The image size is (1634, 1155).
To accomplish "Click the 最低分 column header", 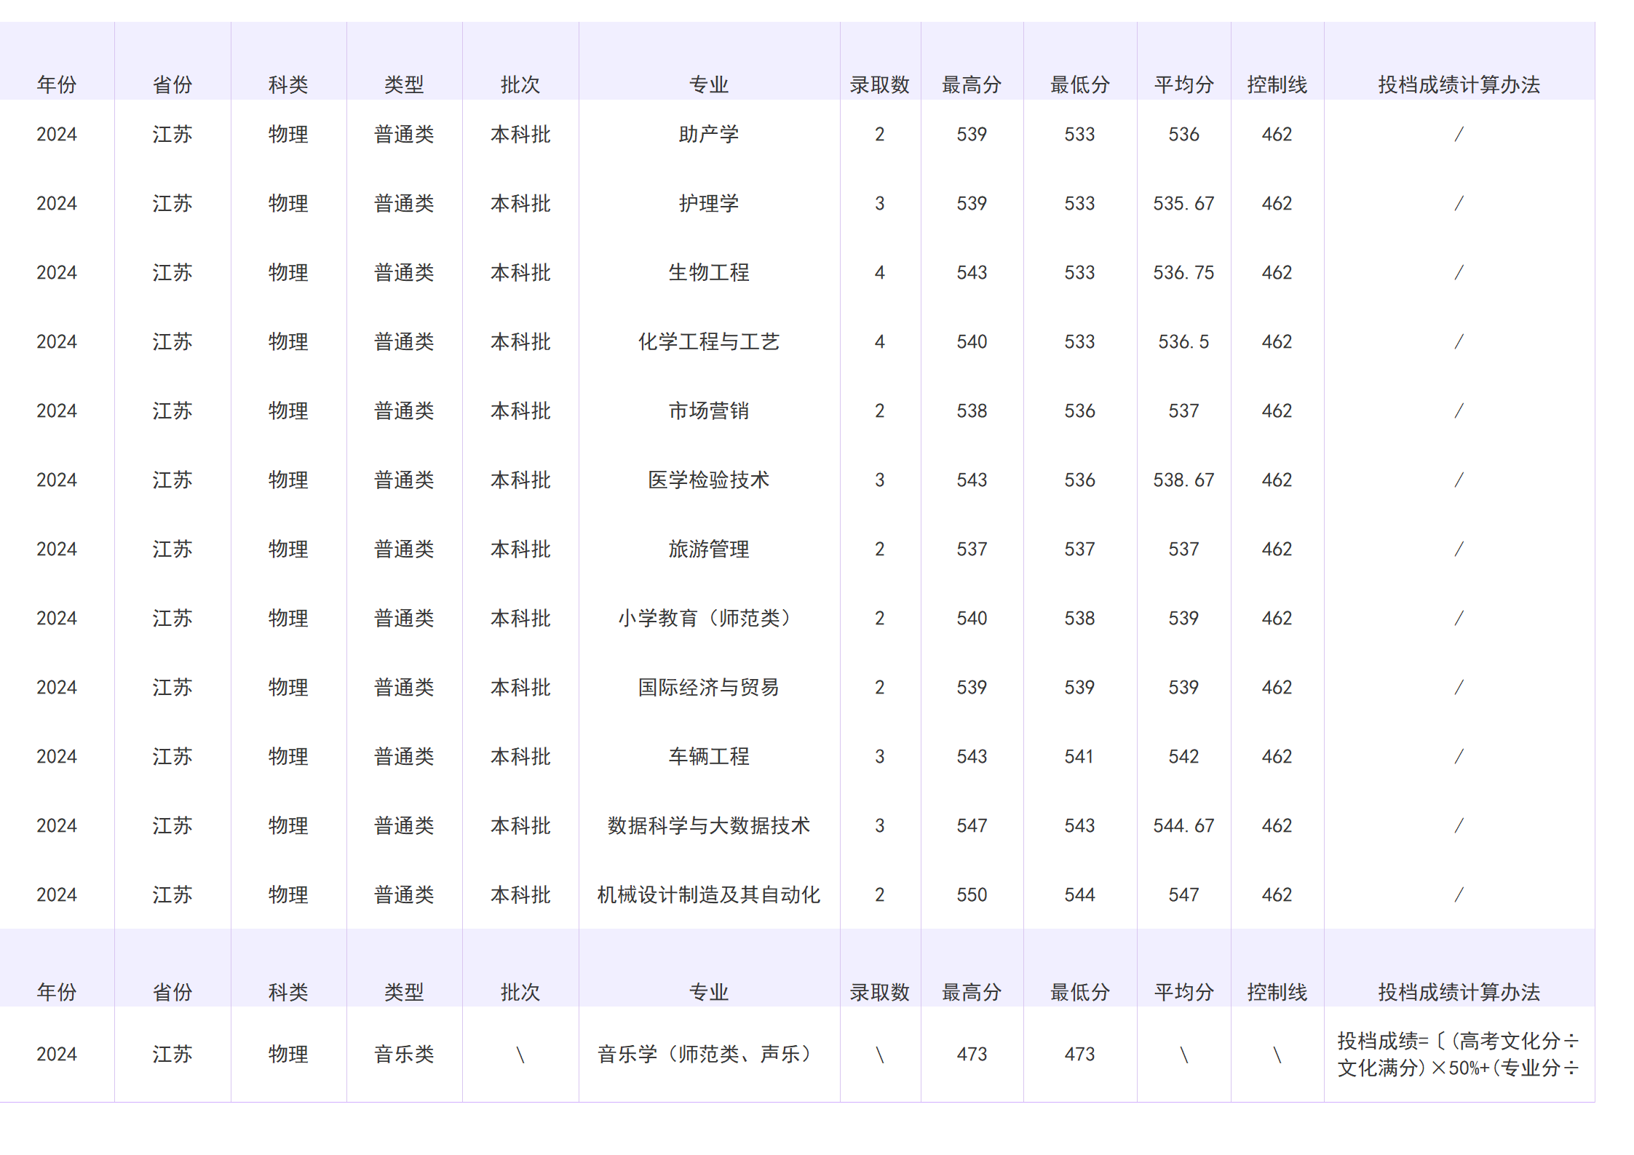I will pos(1079,84).
